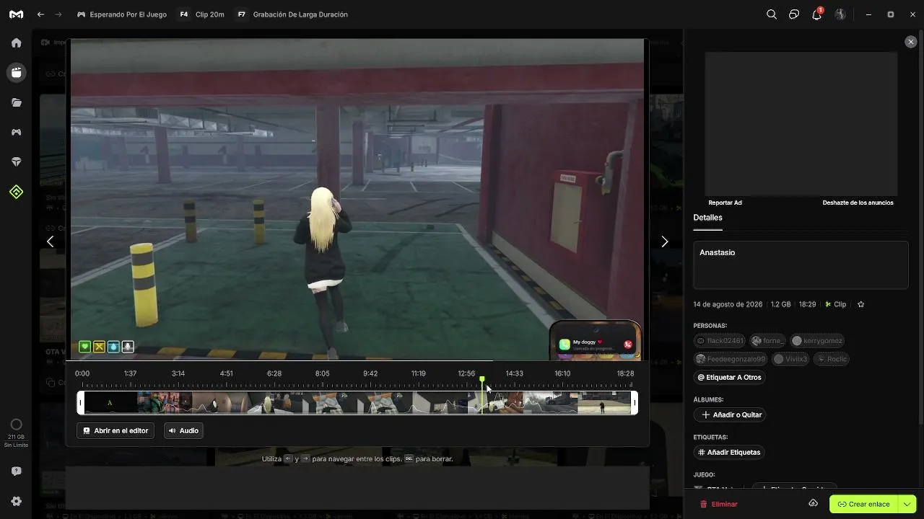Click the flack02461 person tag

pyautogui.click(x=720, y=341)
